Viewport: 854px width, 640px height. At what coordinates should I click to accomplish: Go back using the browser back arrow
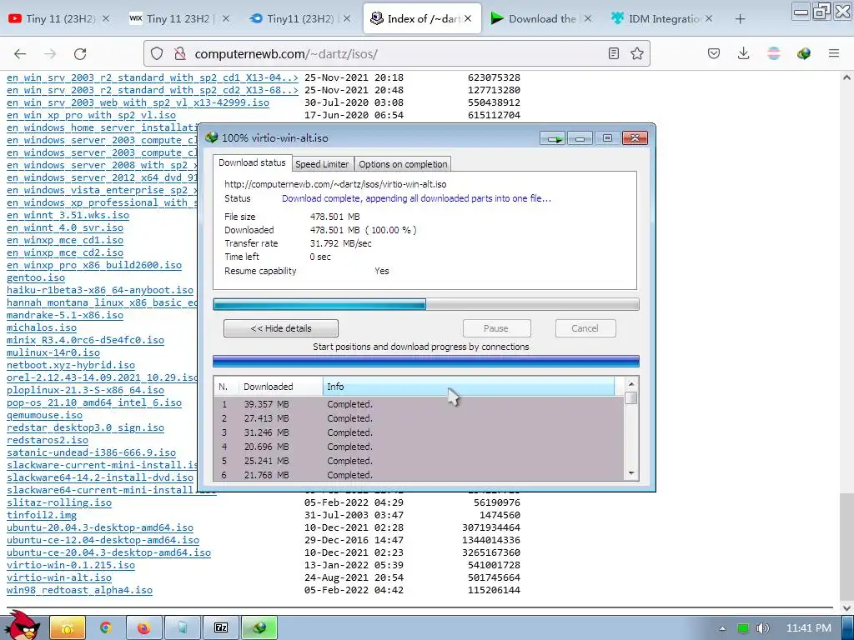tap(20, 53)
